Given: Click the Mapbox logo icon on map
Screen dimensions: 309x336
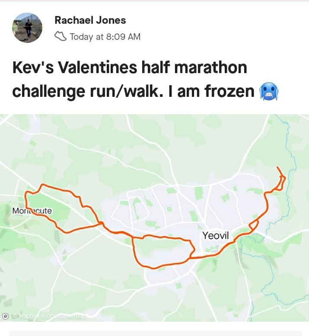Looking at the screenshot, I should (5, 316).
